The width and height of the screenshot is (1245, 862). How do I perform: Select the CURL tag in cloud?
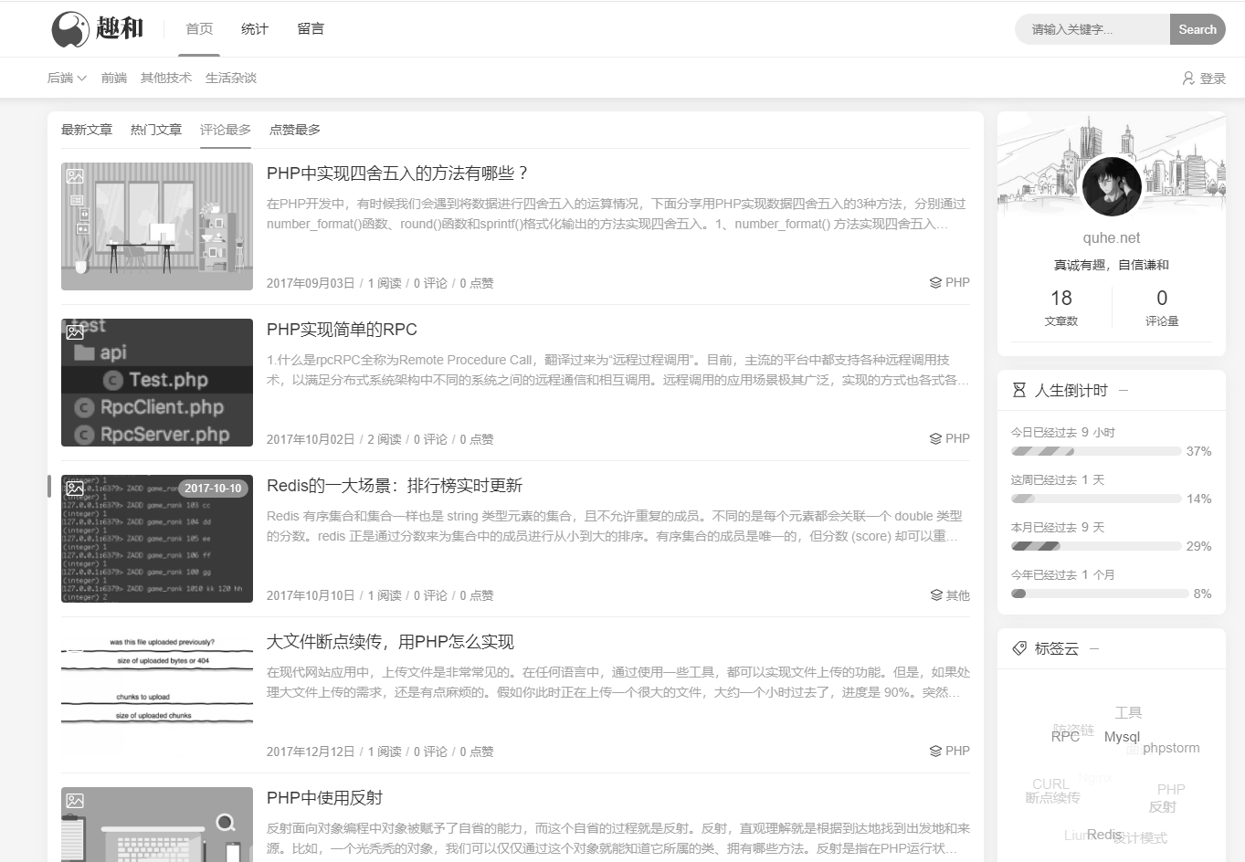click(x=1050, y=783)
